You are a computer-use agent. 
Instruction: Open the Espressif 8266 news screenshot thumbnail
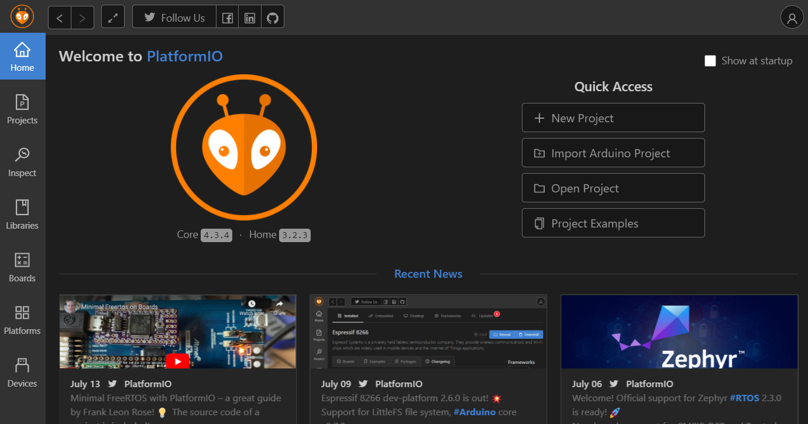[428, 332]
